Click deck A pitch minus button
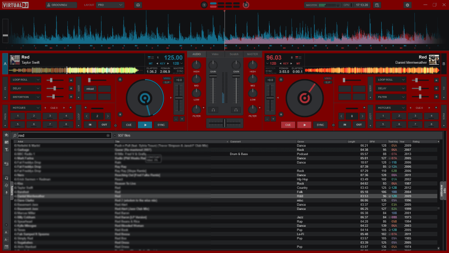Viewport: 449px width, 253px height. click(x=176, y=119)
